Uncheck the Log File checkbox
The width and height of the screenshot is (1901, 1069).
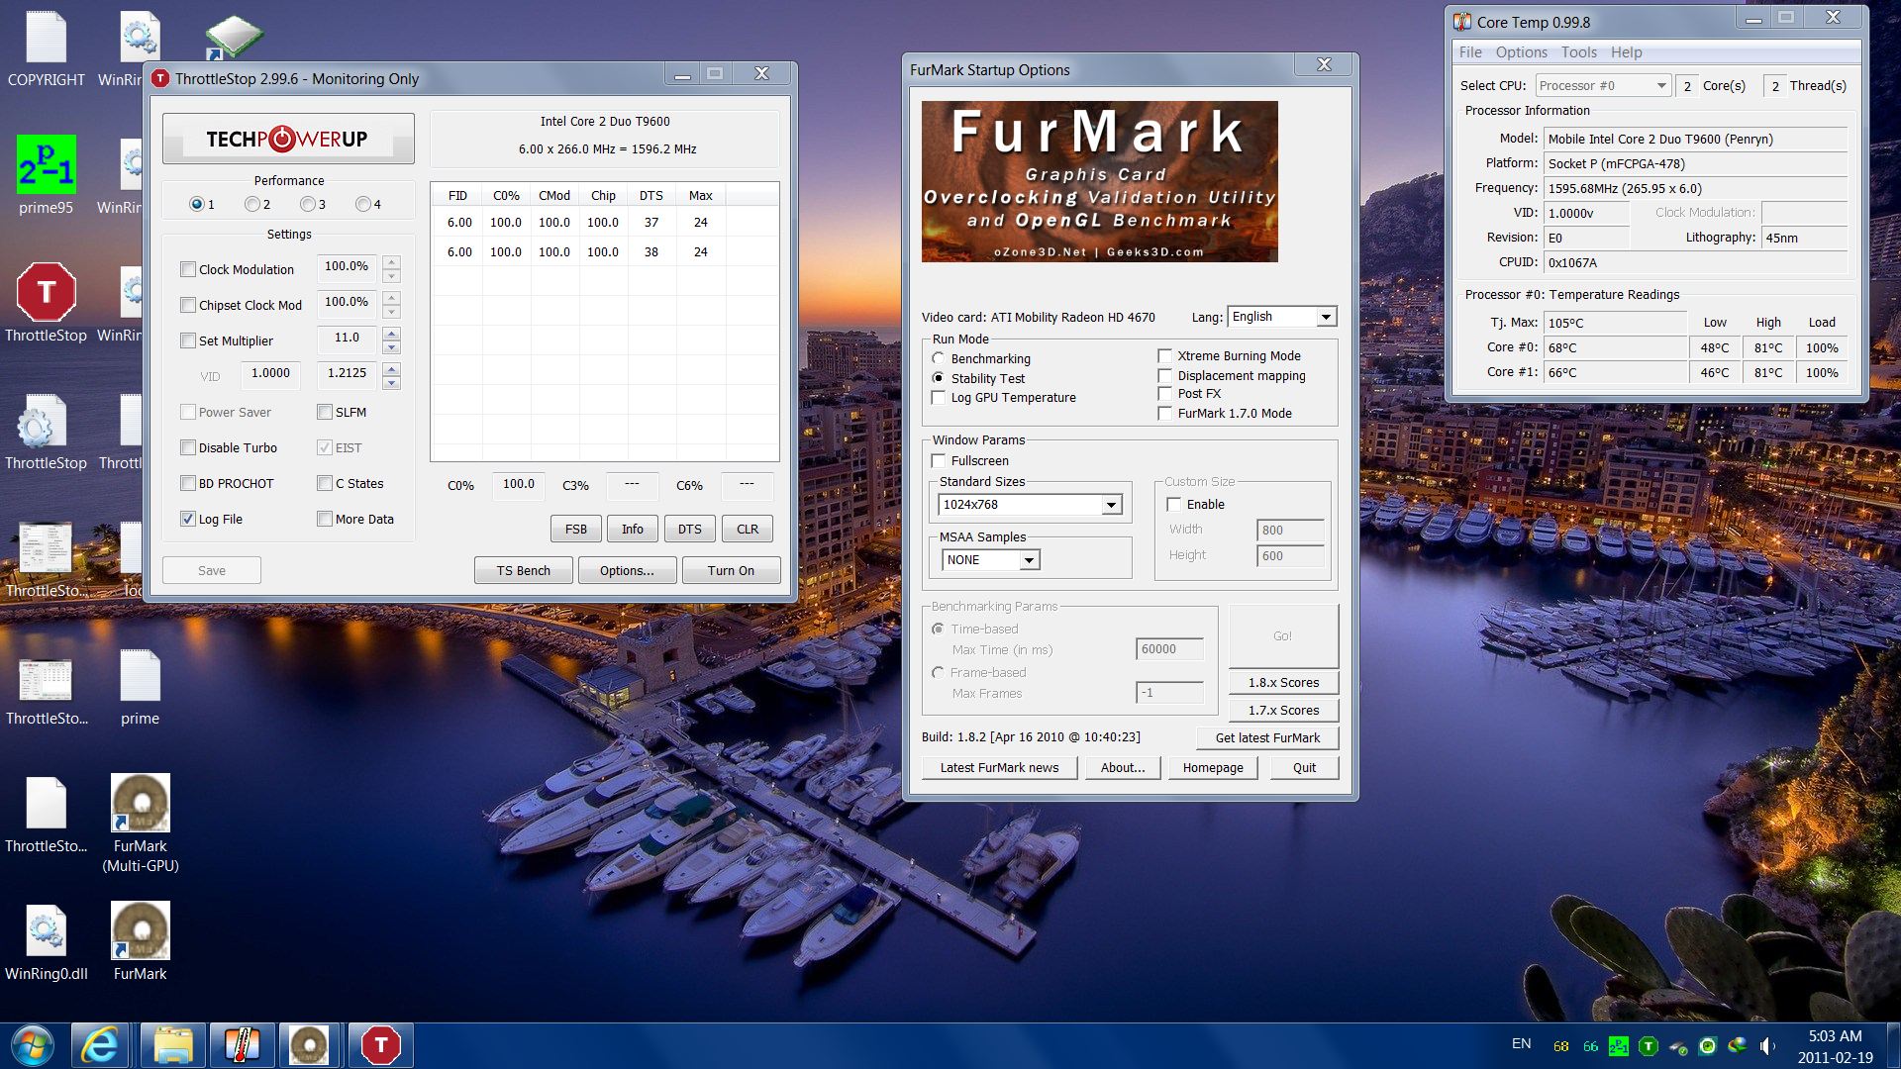pos(188,519)
